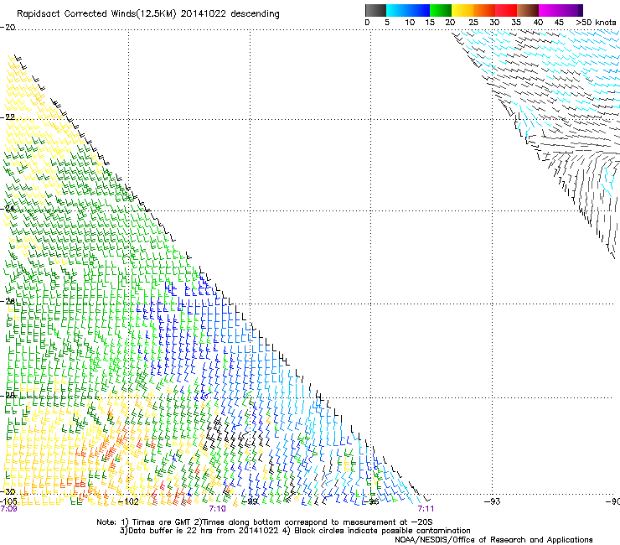Click the green 15–20 knots legend segment

(x=441, y=10)
